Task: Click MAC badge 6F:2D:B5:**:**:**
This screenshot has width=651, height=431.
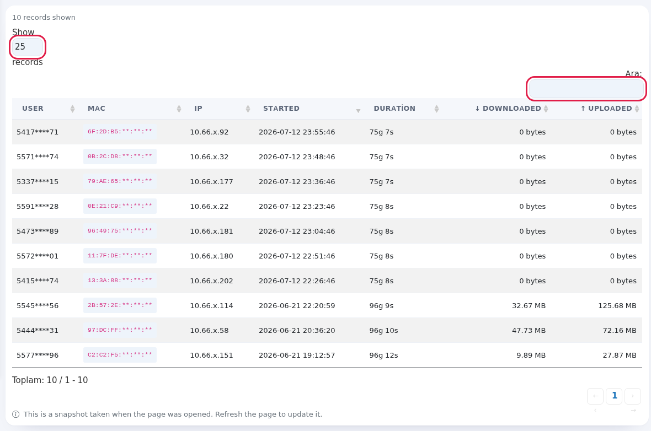Action: coord(120,132)
